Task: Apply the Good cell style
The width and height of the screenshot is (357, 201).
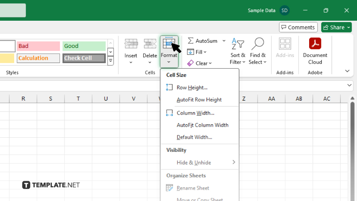Action: pos(84,46)
